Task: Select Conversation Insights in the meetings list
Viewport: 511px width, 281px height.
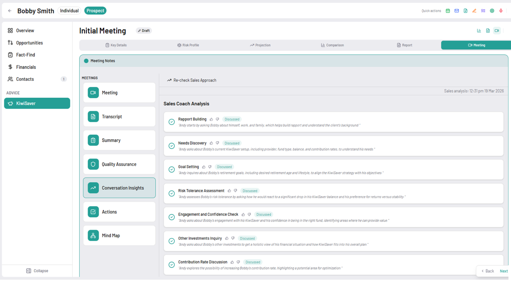Action: [119, 188]
